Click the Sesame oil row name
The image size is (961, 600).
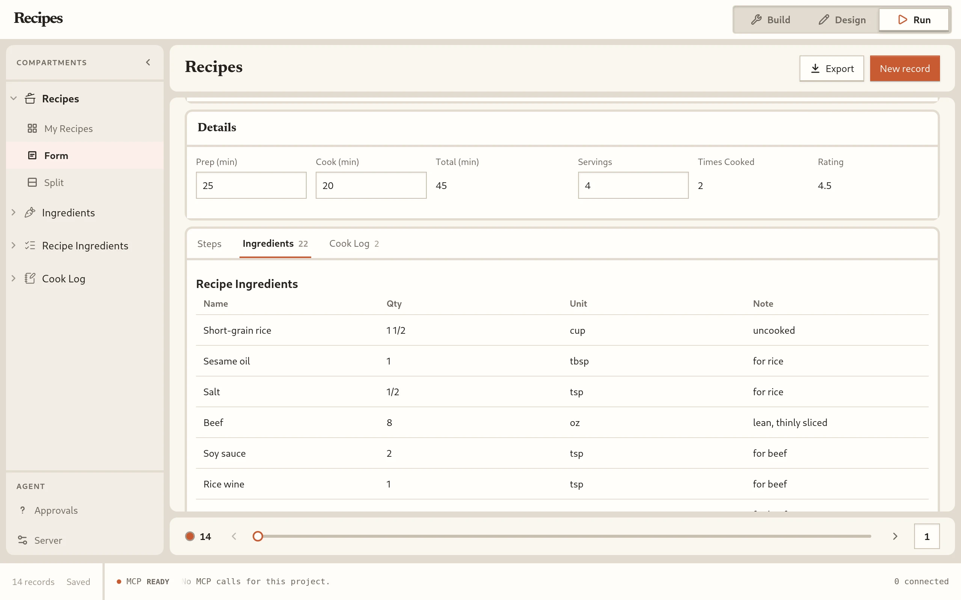click(226, 361)
